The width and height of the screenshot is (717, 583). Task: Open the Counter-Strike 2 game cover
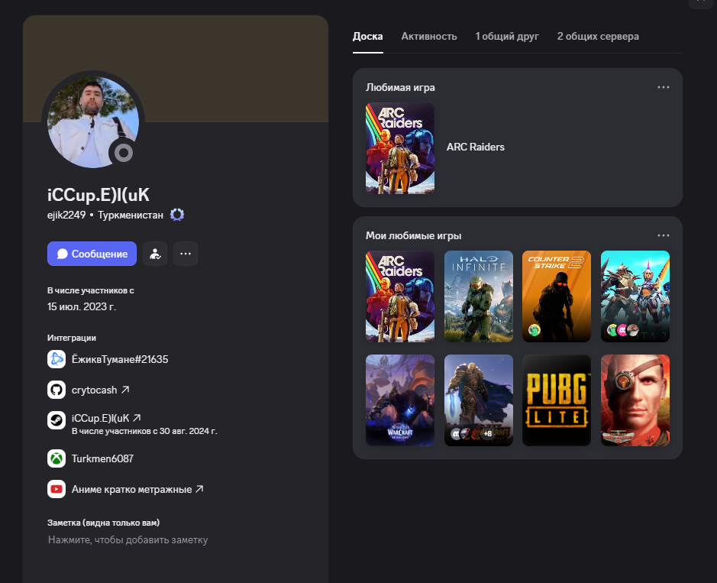[557, 296]
